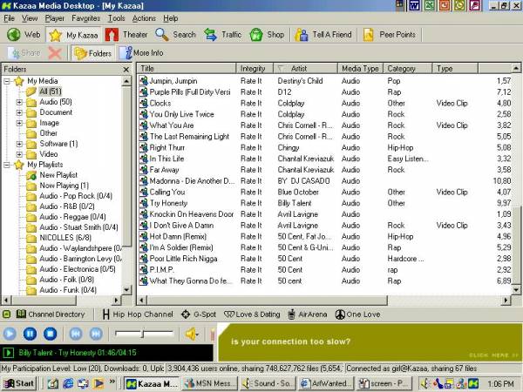Click Rate It for Clocks
Viewport: 523px width, 392px height.
(x=251, y=104)
